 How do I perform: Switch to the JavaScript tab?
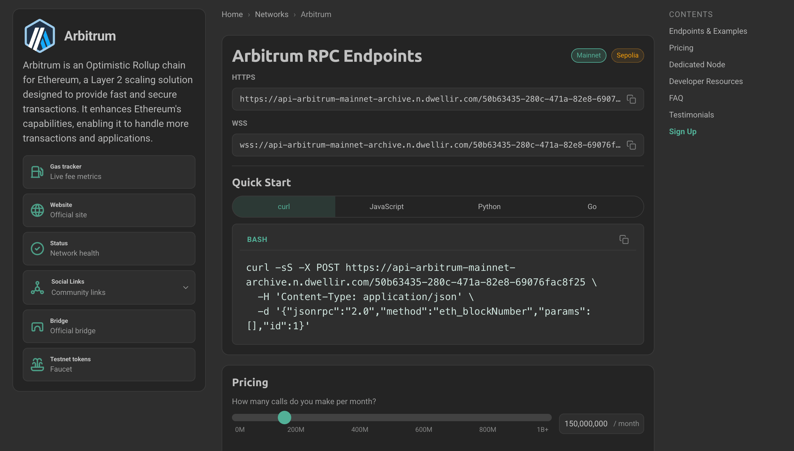pyautogui.click(x=386, y=206)
